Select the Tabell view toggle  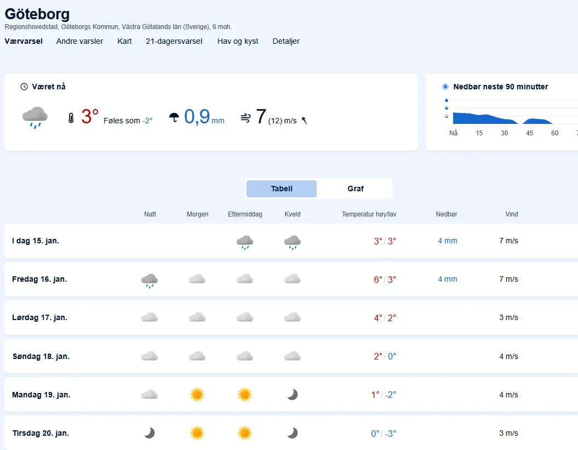click(282, 189)
